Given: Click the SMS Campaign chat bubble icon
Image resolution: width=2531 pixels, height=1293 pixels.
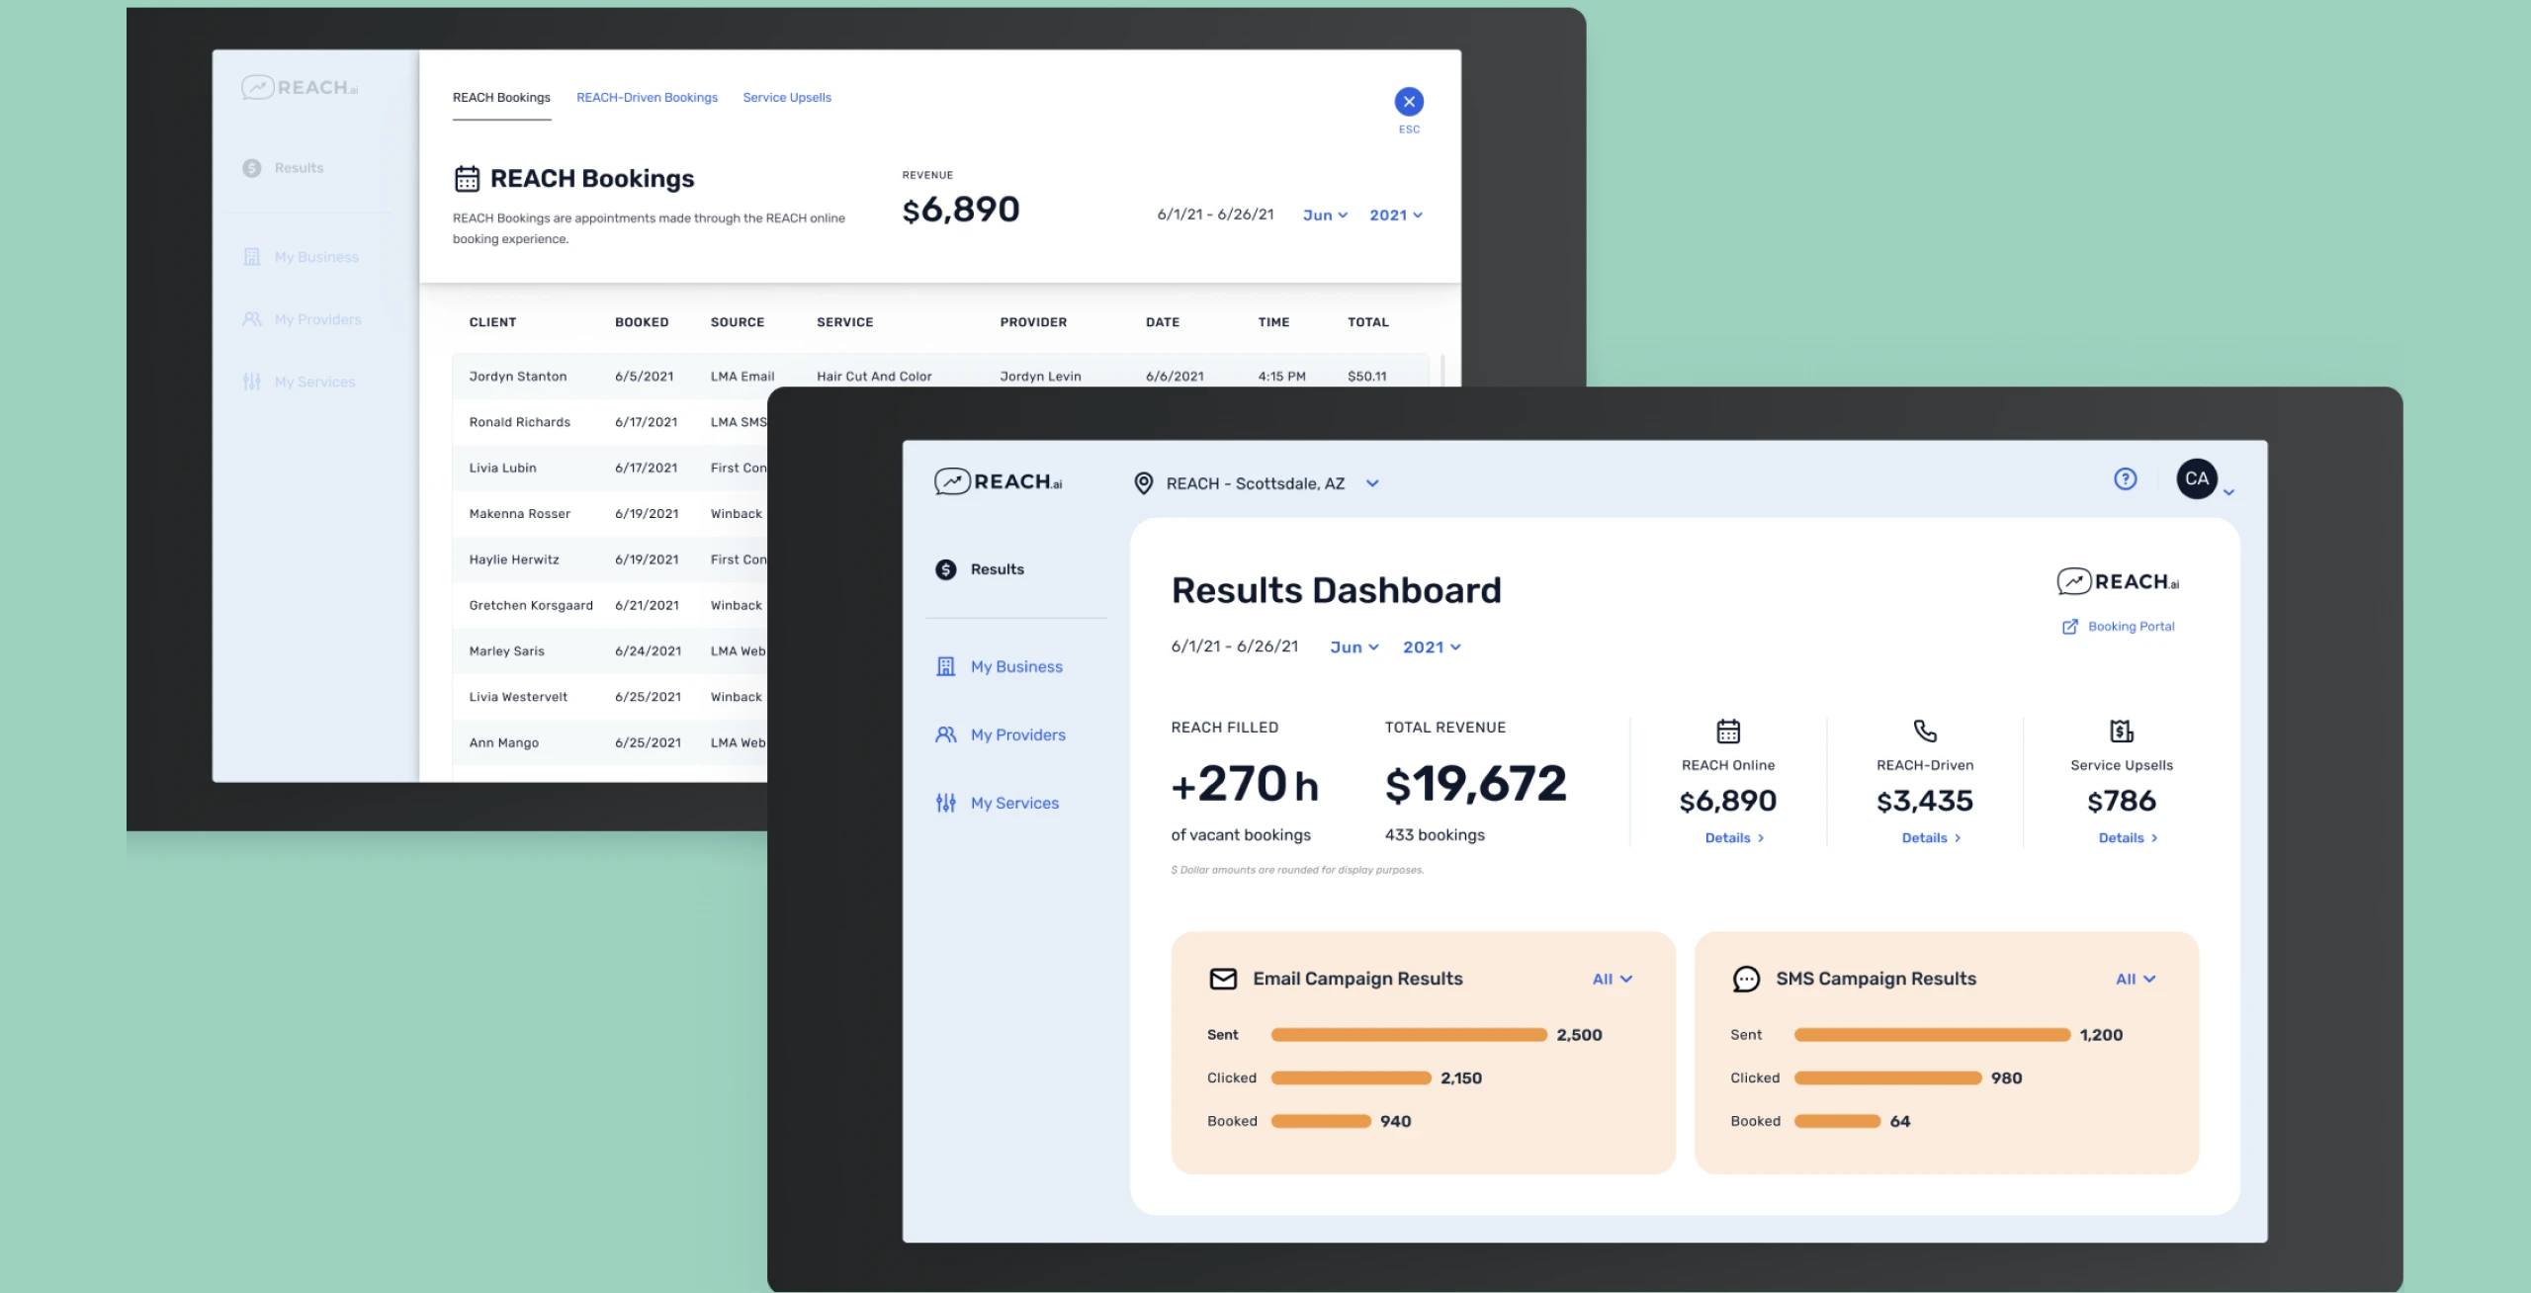Looking at the screenshot, I should [1746, 979].
